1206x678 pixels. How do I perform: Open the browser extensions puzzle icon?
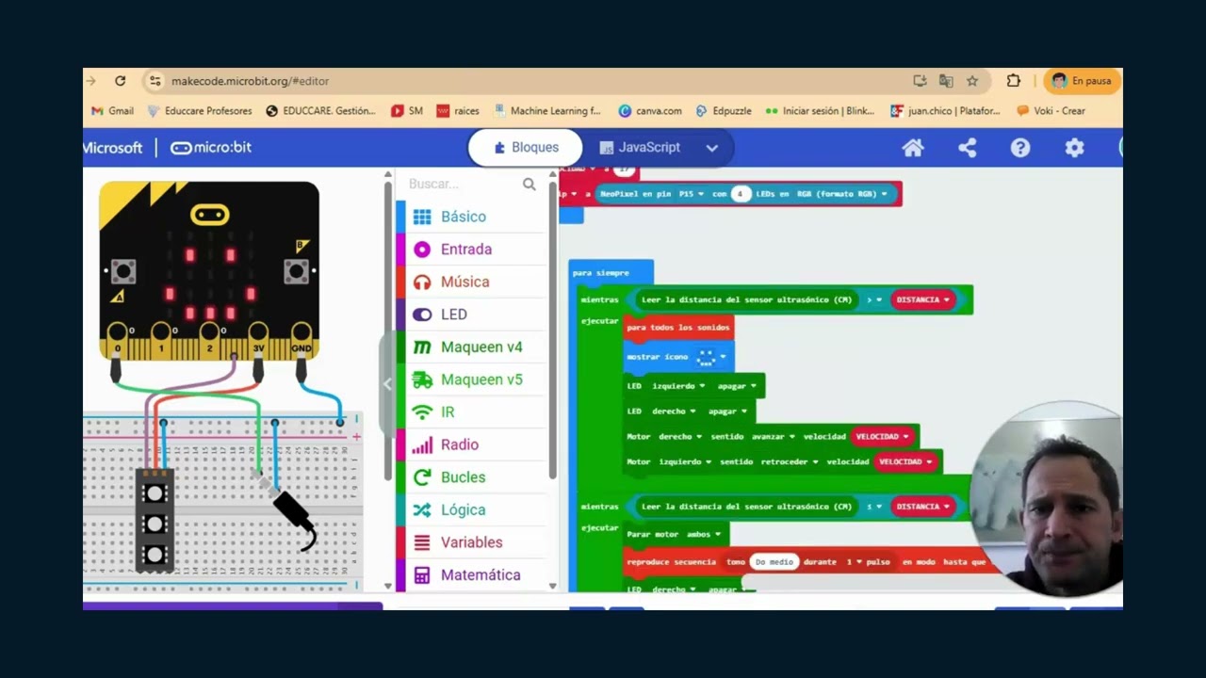[1013, 81]
